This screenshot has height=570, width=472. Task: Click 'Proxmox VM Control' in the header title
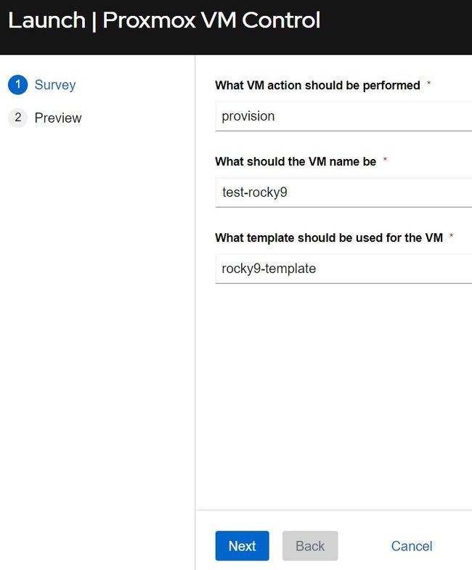[x=211, y=20]
